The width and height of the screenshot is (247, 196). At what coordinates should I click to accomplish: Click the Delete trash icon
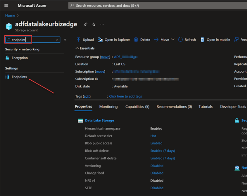tap(136, 39)
